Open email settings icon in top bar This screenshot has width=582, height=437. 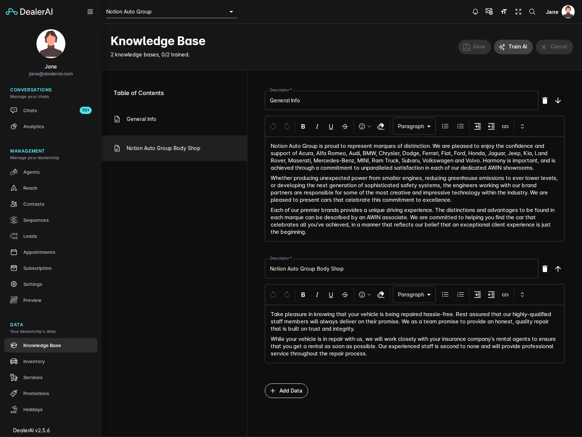coord(489,12)
